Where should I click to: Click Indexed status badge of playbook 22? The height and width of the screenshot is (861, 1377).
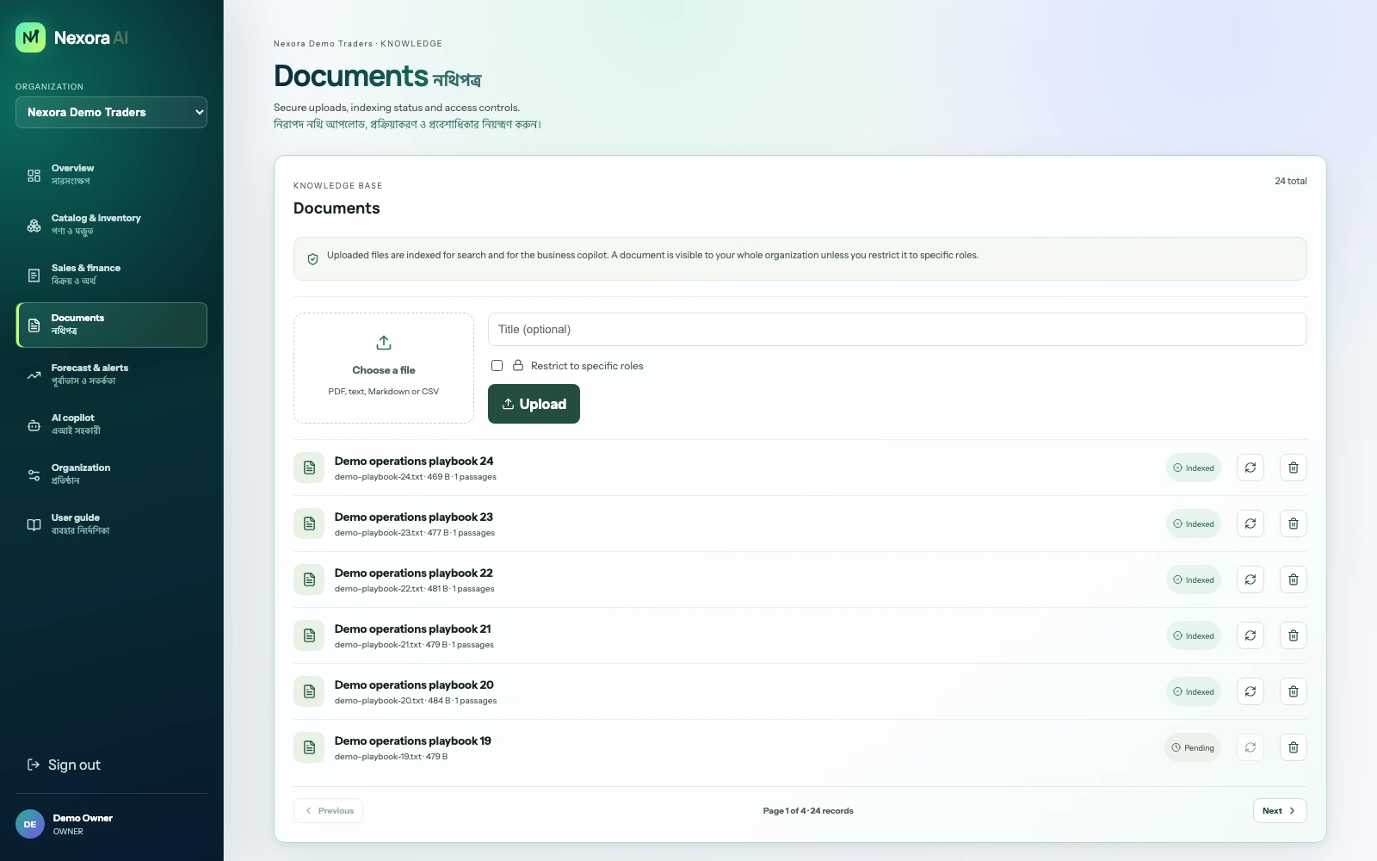tap(1194, 579)
